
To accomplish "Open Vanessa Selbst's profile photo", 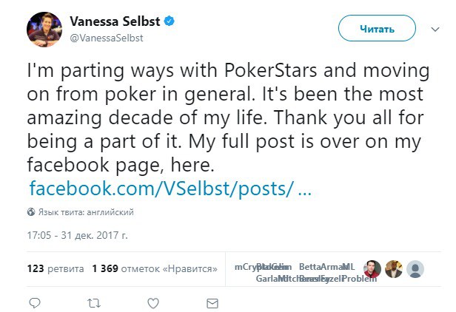I will click(x=44, y=29).
